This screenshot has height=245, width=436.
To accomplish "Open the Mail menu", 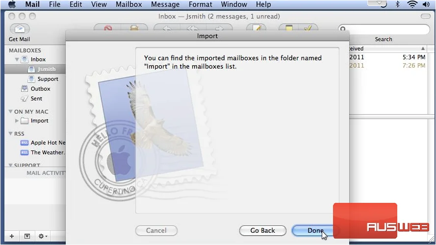I will (32, 4).
